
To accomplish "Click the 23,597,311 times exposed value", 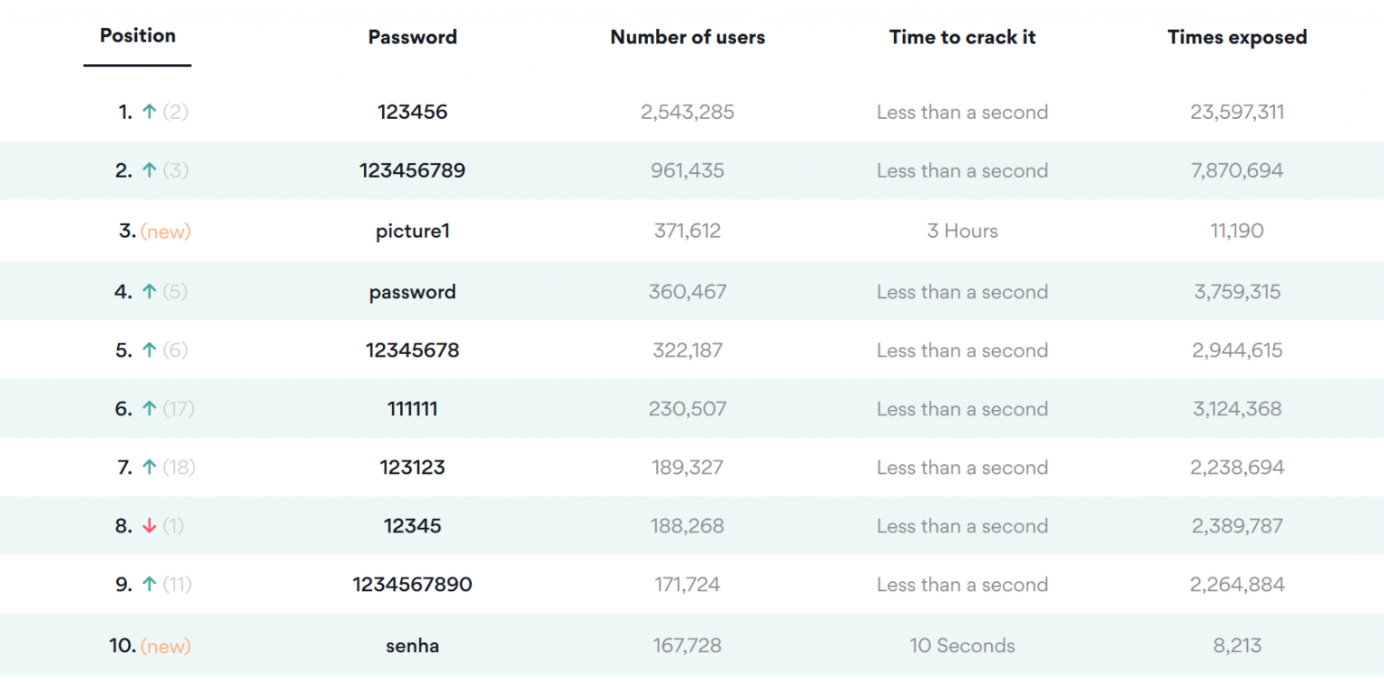I will click(x=1237, y=113).
